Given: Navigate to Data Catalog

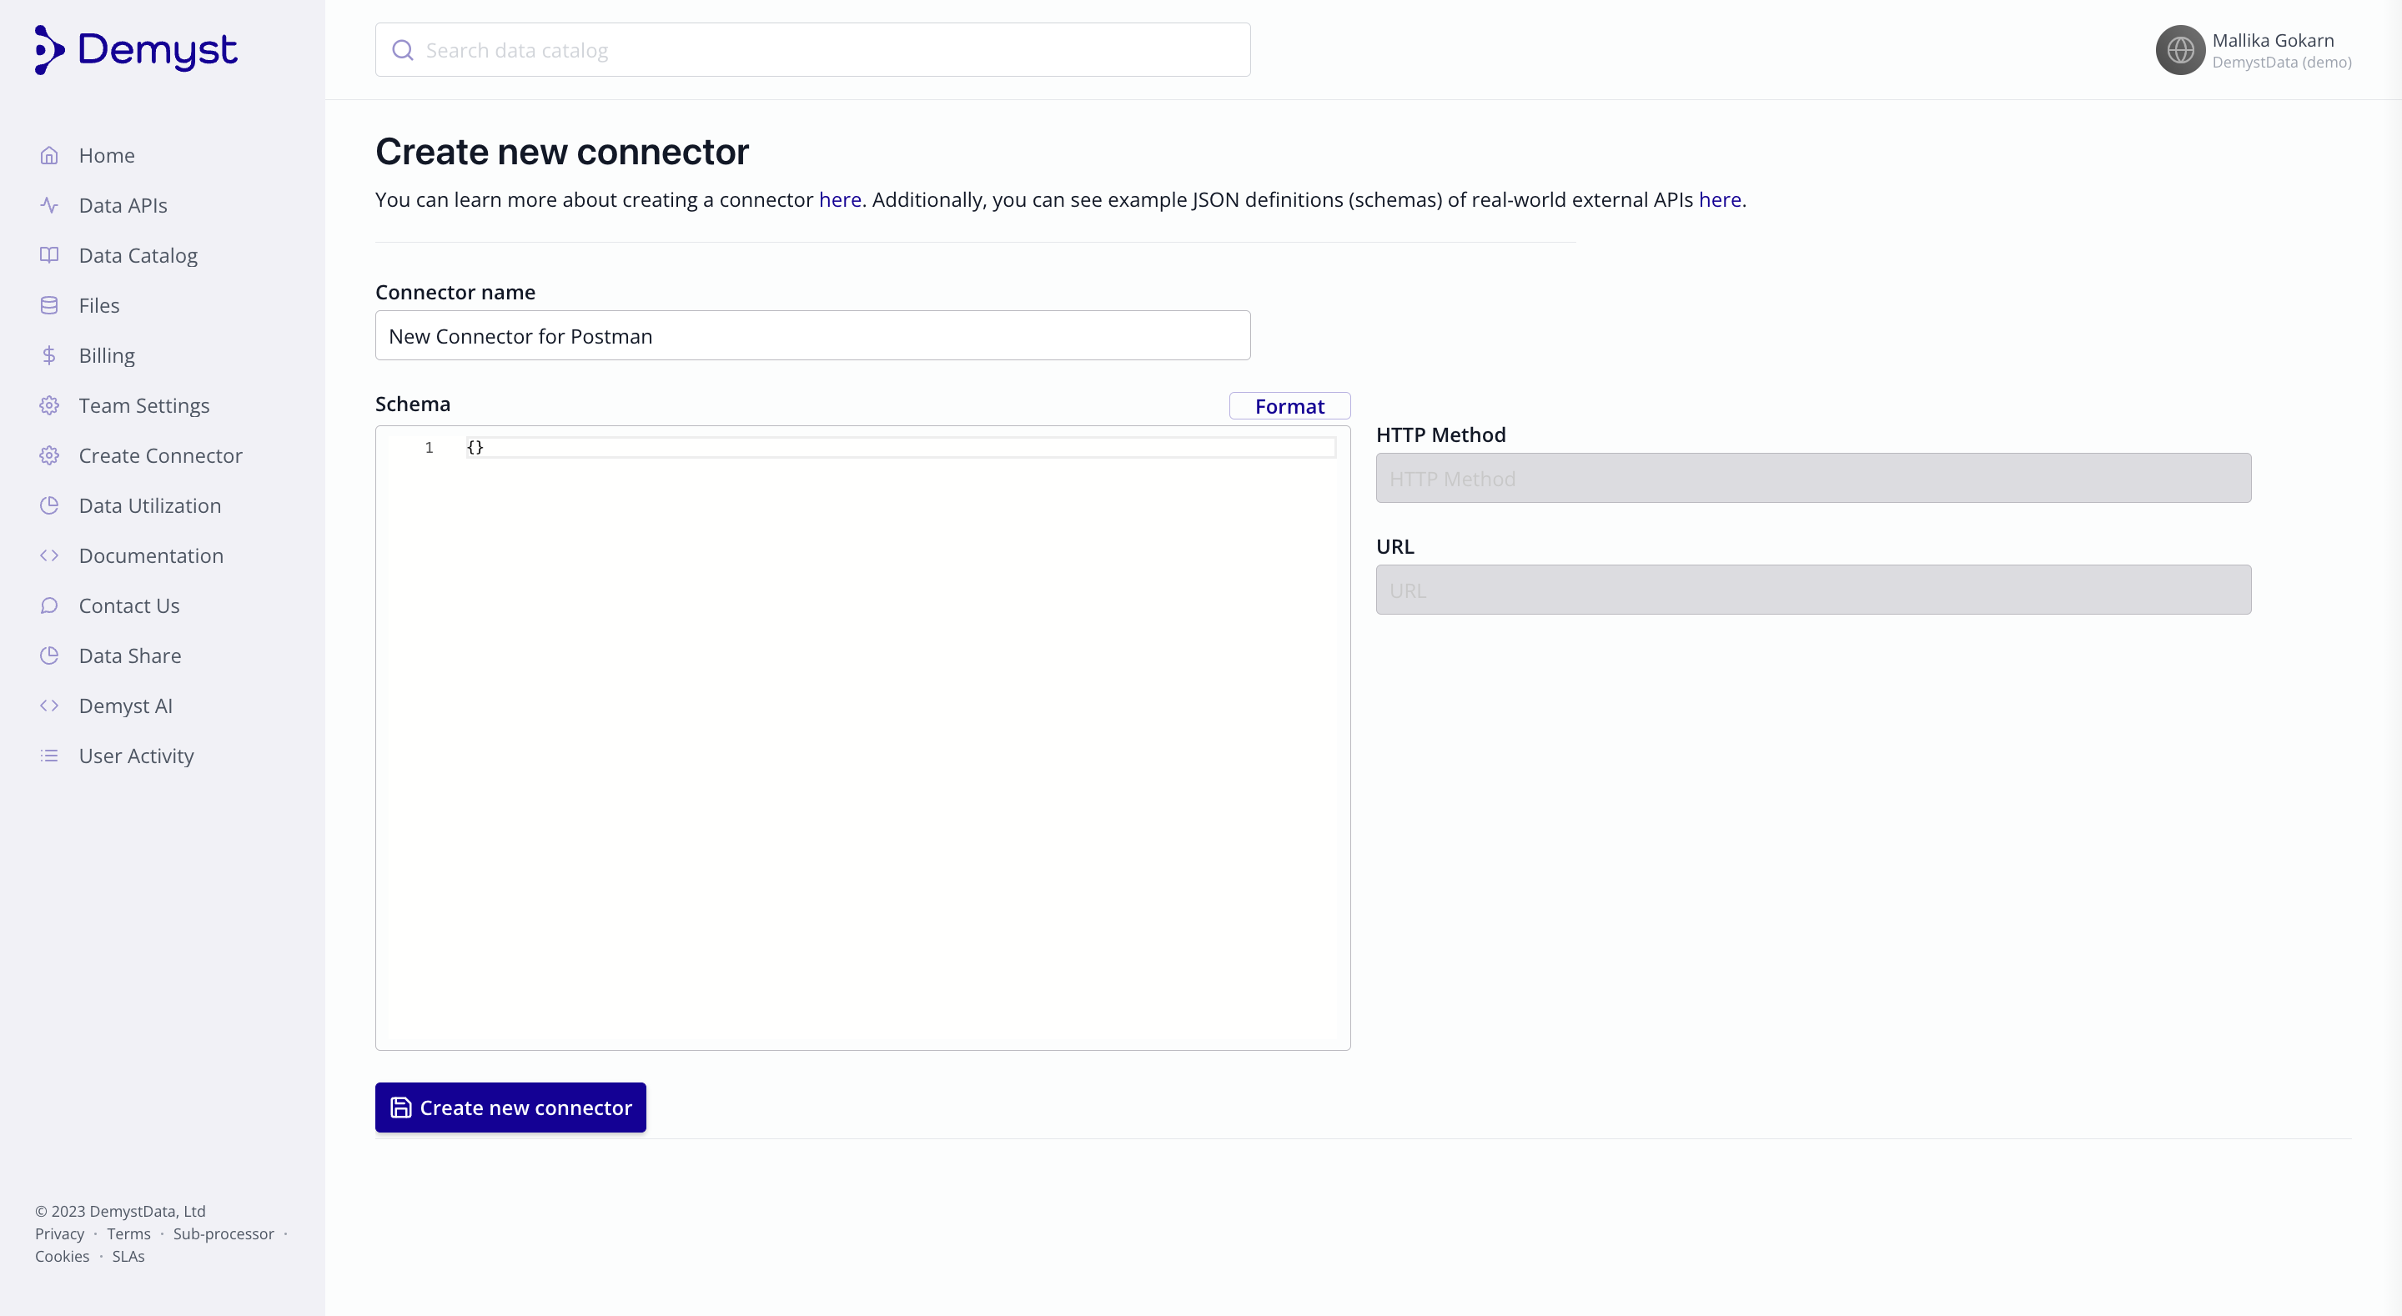Looking at the screenshot, I should 138,254.
